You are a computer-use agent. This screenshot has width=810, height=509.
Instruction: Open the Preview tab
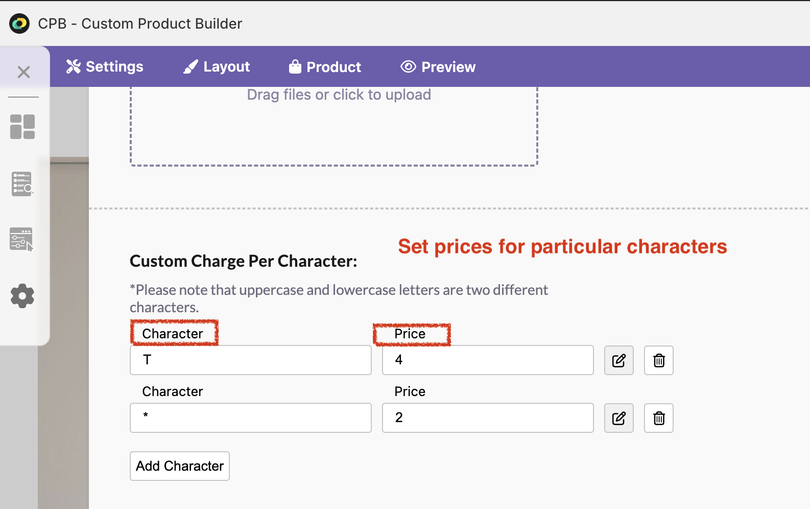coord(438,67)
